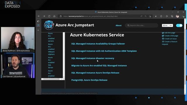
Task: Open SQL Managed Instance disaster recovery link
Action: [x=93, y=58]
